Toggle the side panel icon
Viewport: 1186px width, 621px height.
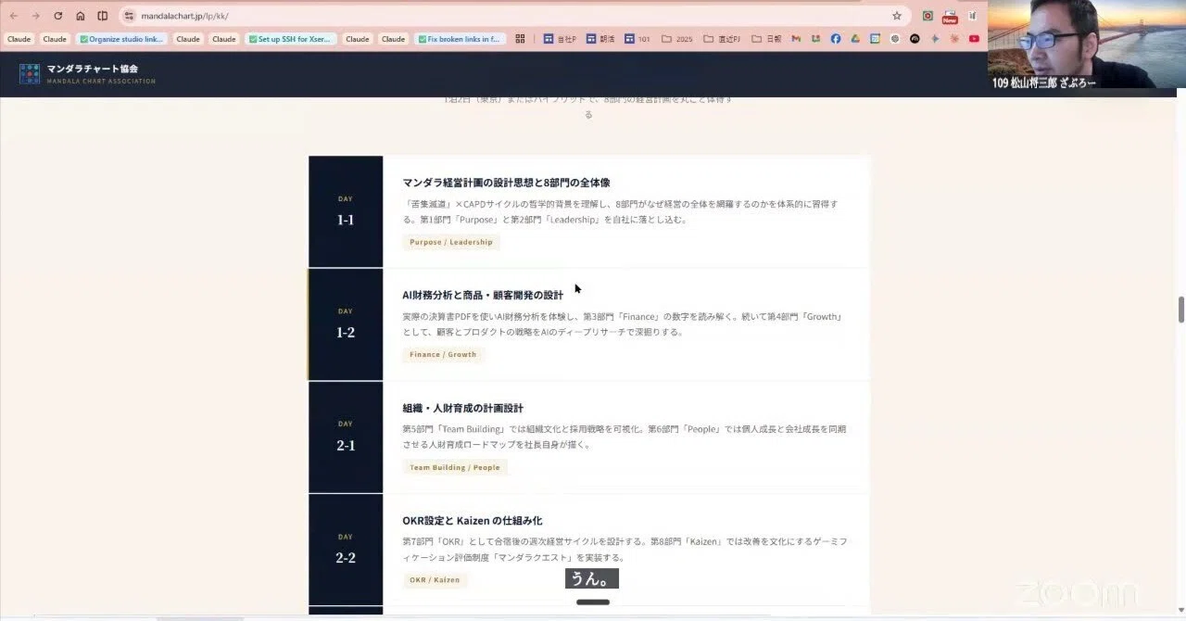[102, 16]
